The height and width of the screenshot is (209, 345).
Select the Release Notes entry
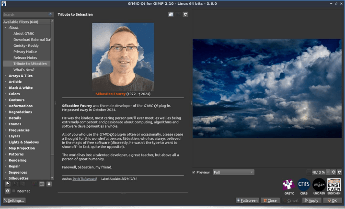pos(25,58)
